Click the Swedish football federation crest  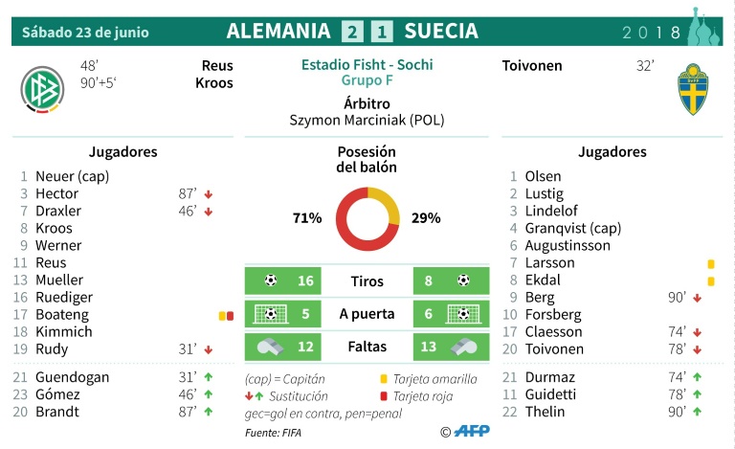(693, 90)
